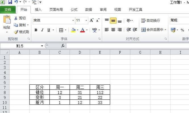
Task: Expand the Name Box dropdown arrow
Action: (x=42, y=46)
